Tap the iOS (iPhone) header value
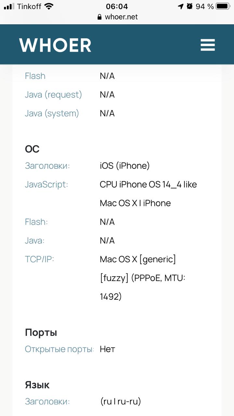The height and width of the screenshot is (416, 234). pyautogui.click(x=125, y=166)
